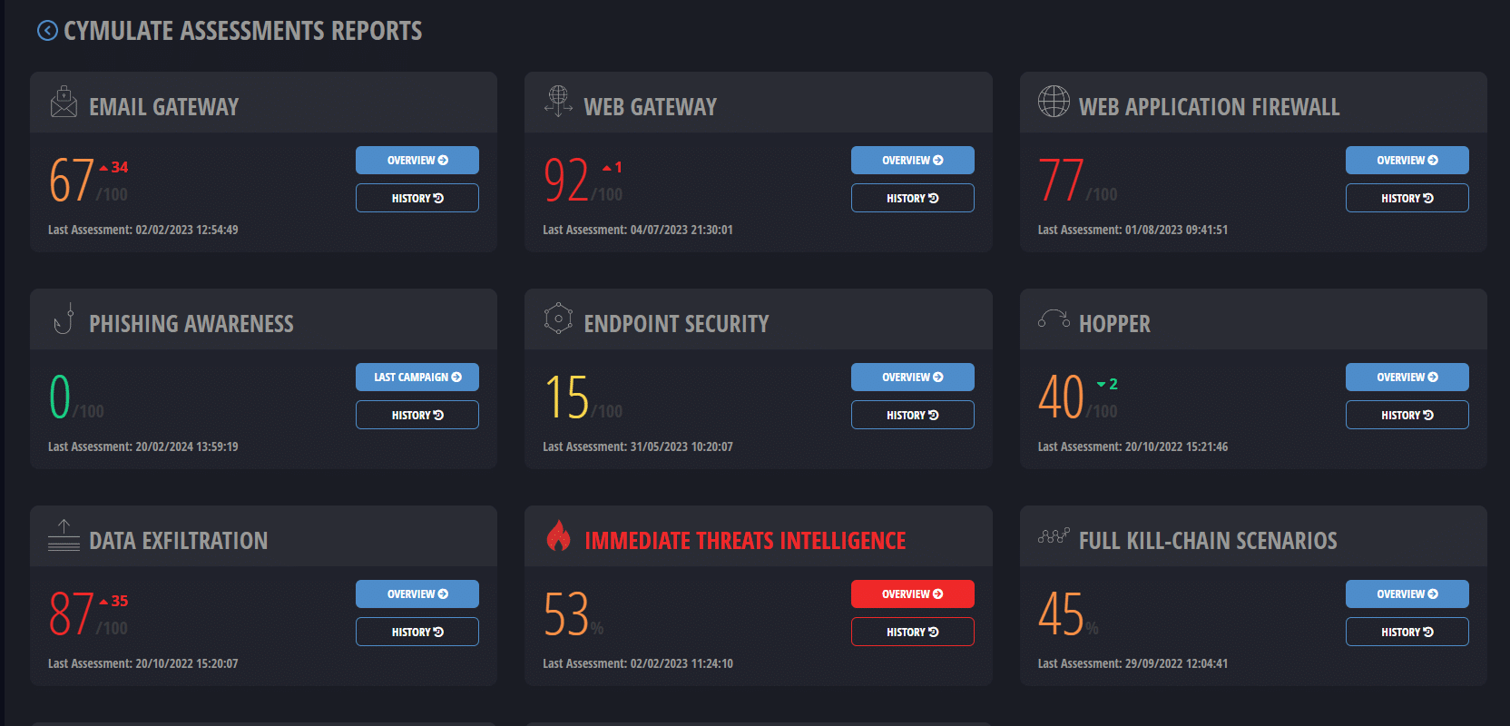
Task: Click the Full Kill-Chain score 45
Action: pos(1061,613)
